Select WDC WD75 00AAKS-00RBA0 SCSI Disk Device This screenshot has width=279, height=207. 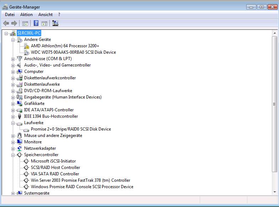[73, 52]
